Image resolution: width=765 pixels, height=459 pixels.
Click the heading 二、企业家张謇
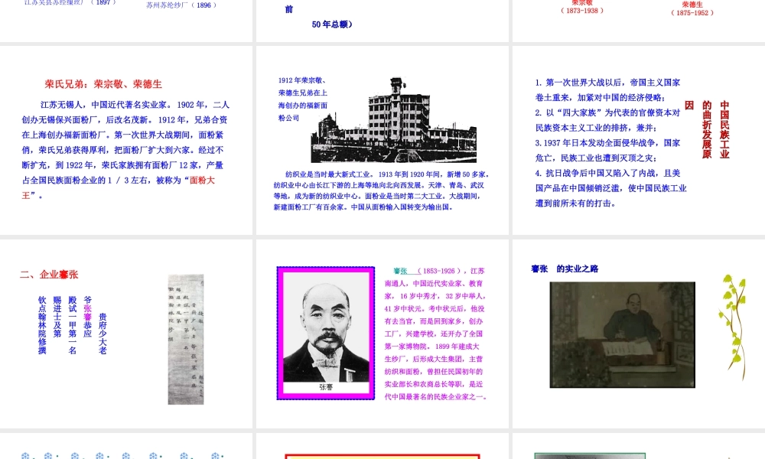click(49, 275)
